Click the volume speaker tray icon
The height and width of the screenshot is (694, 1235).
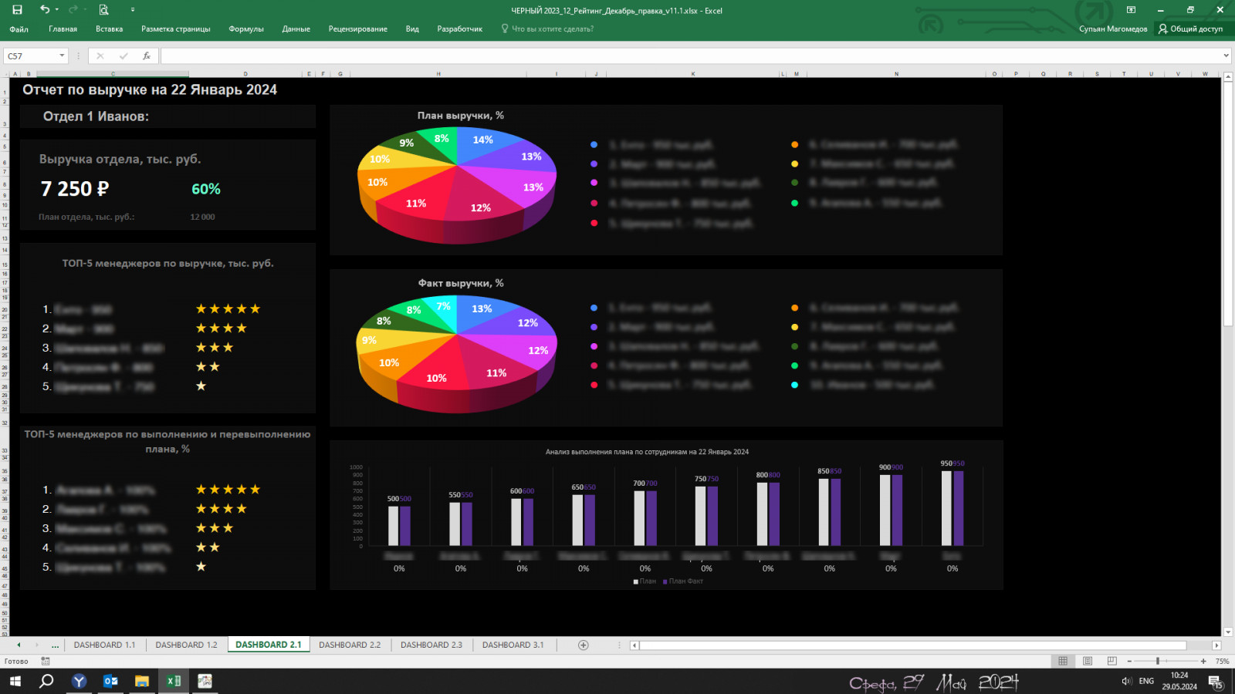[1126, 681]
